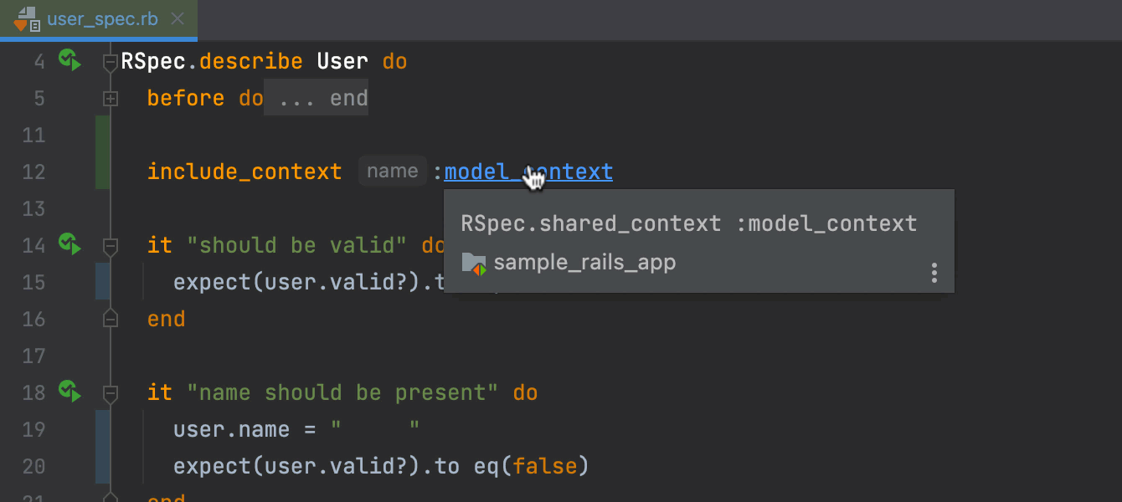Click the "name" parameter hint

pos(392,172)
